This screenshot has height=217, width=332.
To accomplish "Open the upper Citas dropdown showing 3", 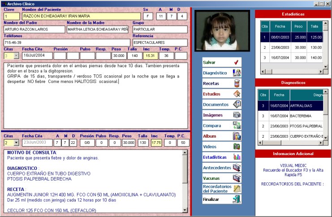I will (16, 56).
